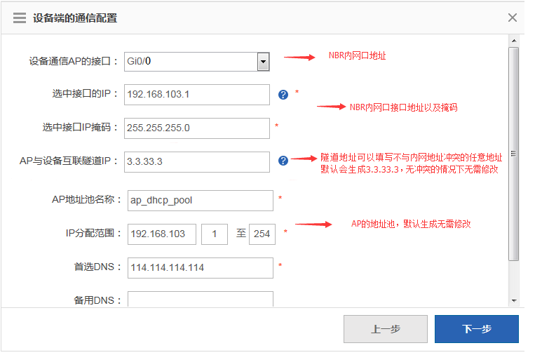Click the vertical scrollbar thumb
The height and width of the screenshot is (355, 542).
[x=513, y=154]
